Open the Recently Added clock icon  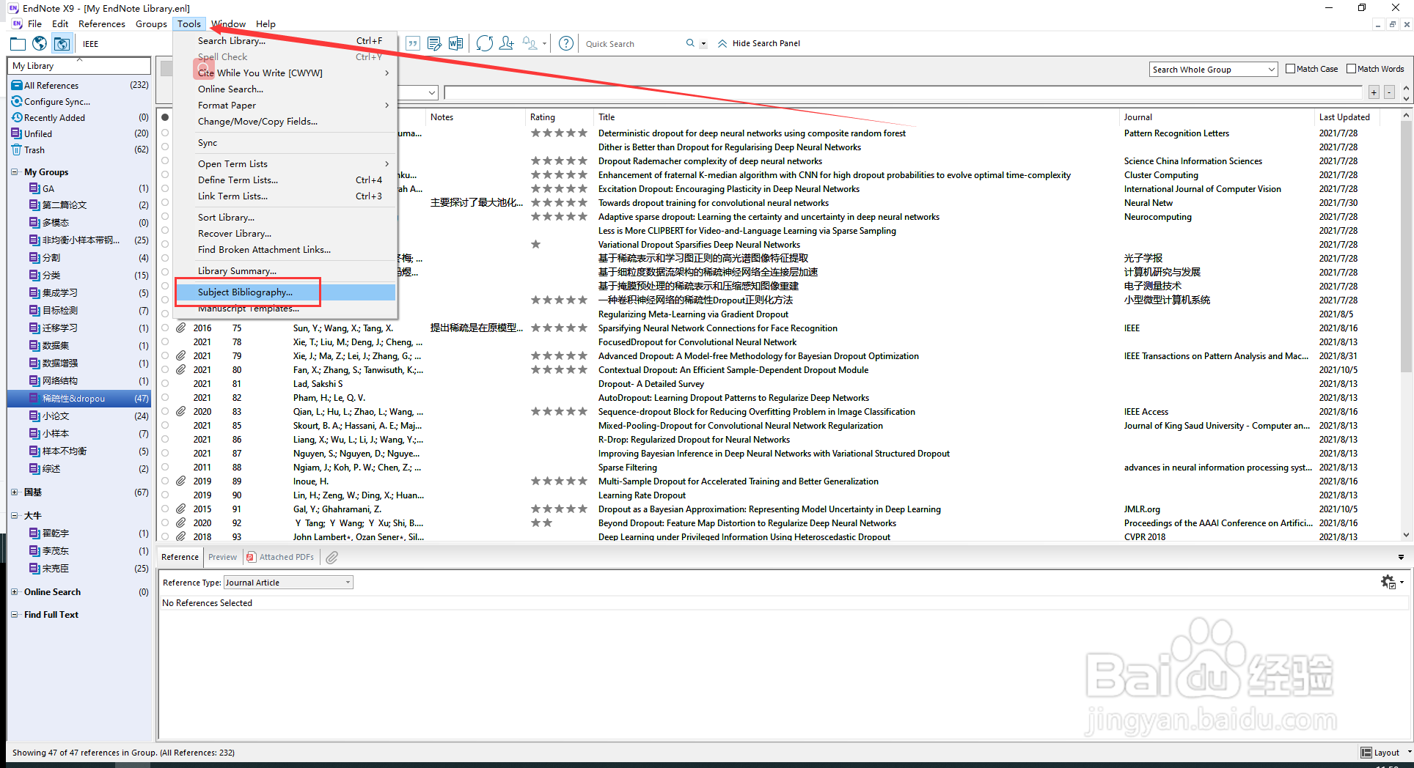17,117
